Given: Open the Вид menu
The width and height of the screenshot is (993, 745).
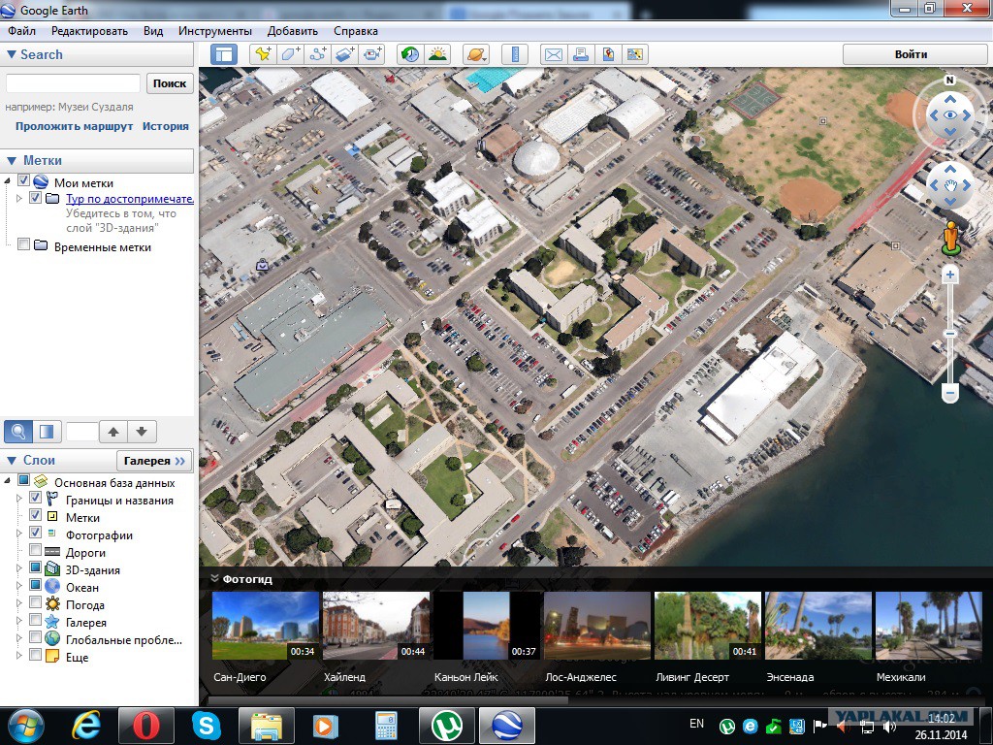Looking at the screenshot, I should coord(153,31).
